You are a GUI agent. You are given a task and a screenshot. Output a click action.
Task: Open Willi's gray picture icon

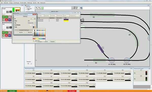[8, 28]
